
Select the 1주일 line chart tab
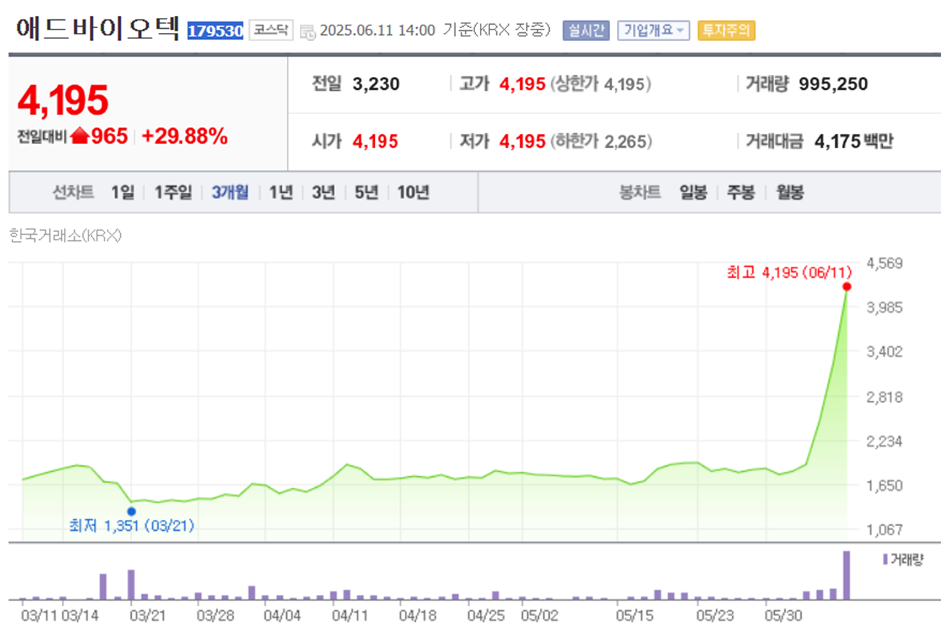pos(173,192)
